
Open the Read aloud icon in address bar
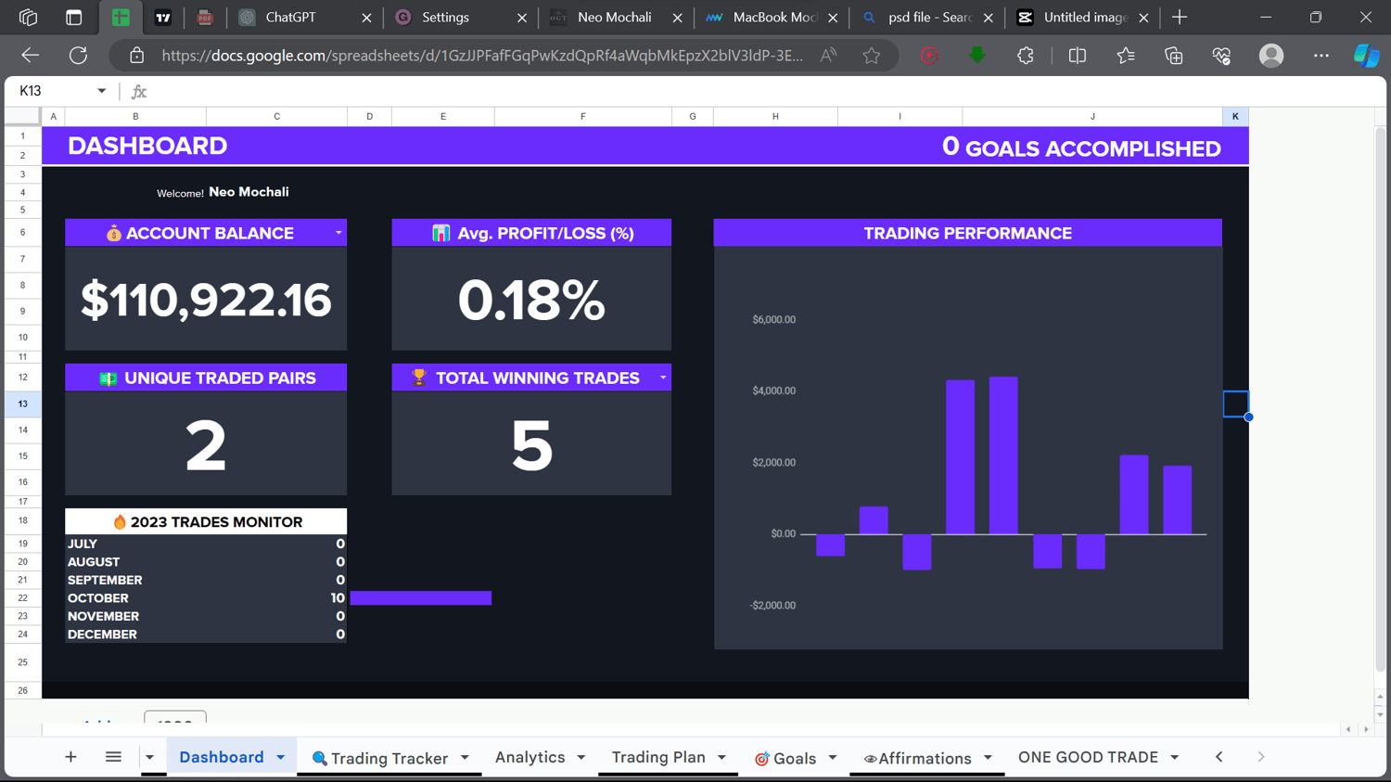tap(828, 56)
